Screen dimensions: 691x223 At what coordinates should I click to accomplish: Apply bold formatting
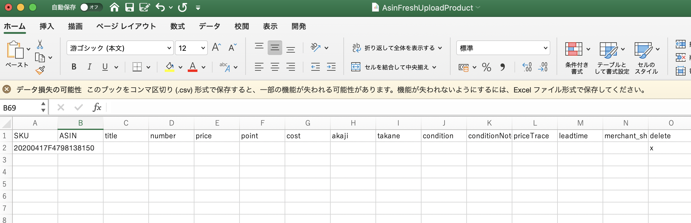pyautogui.click(x=74, y=67)
